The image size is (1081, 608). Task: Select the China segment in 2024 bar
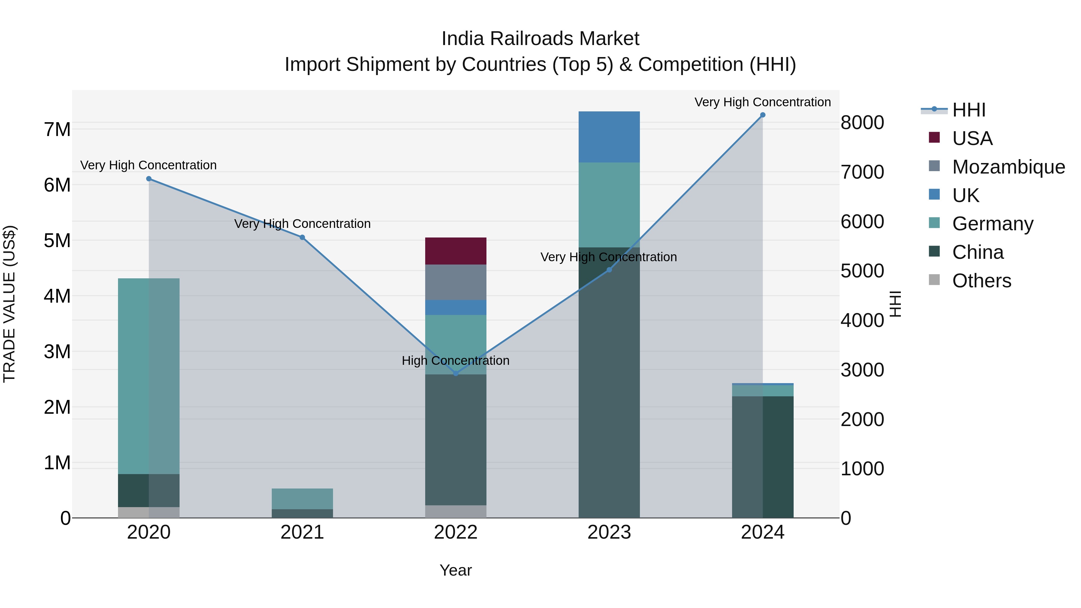(762, 457)
